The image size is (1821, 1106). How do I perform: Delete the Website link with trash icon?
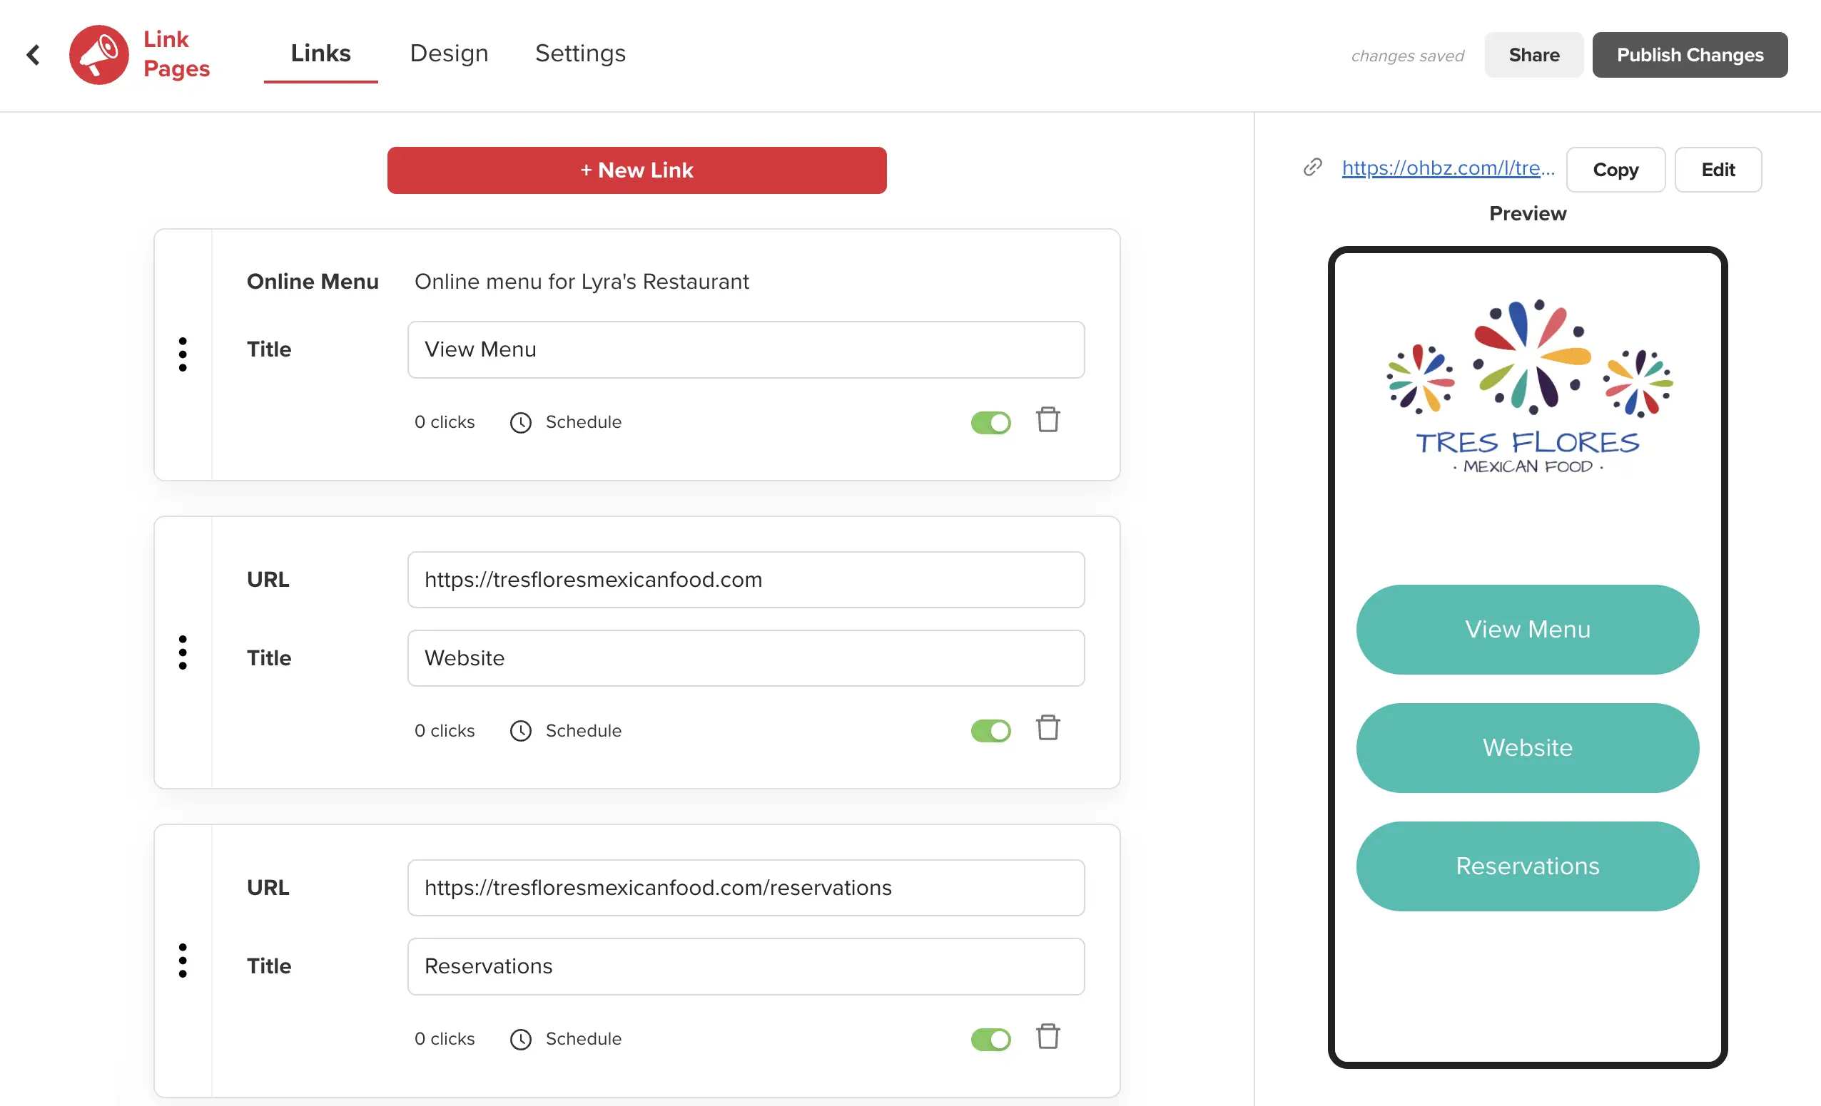pyautogui.click(x=1048, y=728)
